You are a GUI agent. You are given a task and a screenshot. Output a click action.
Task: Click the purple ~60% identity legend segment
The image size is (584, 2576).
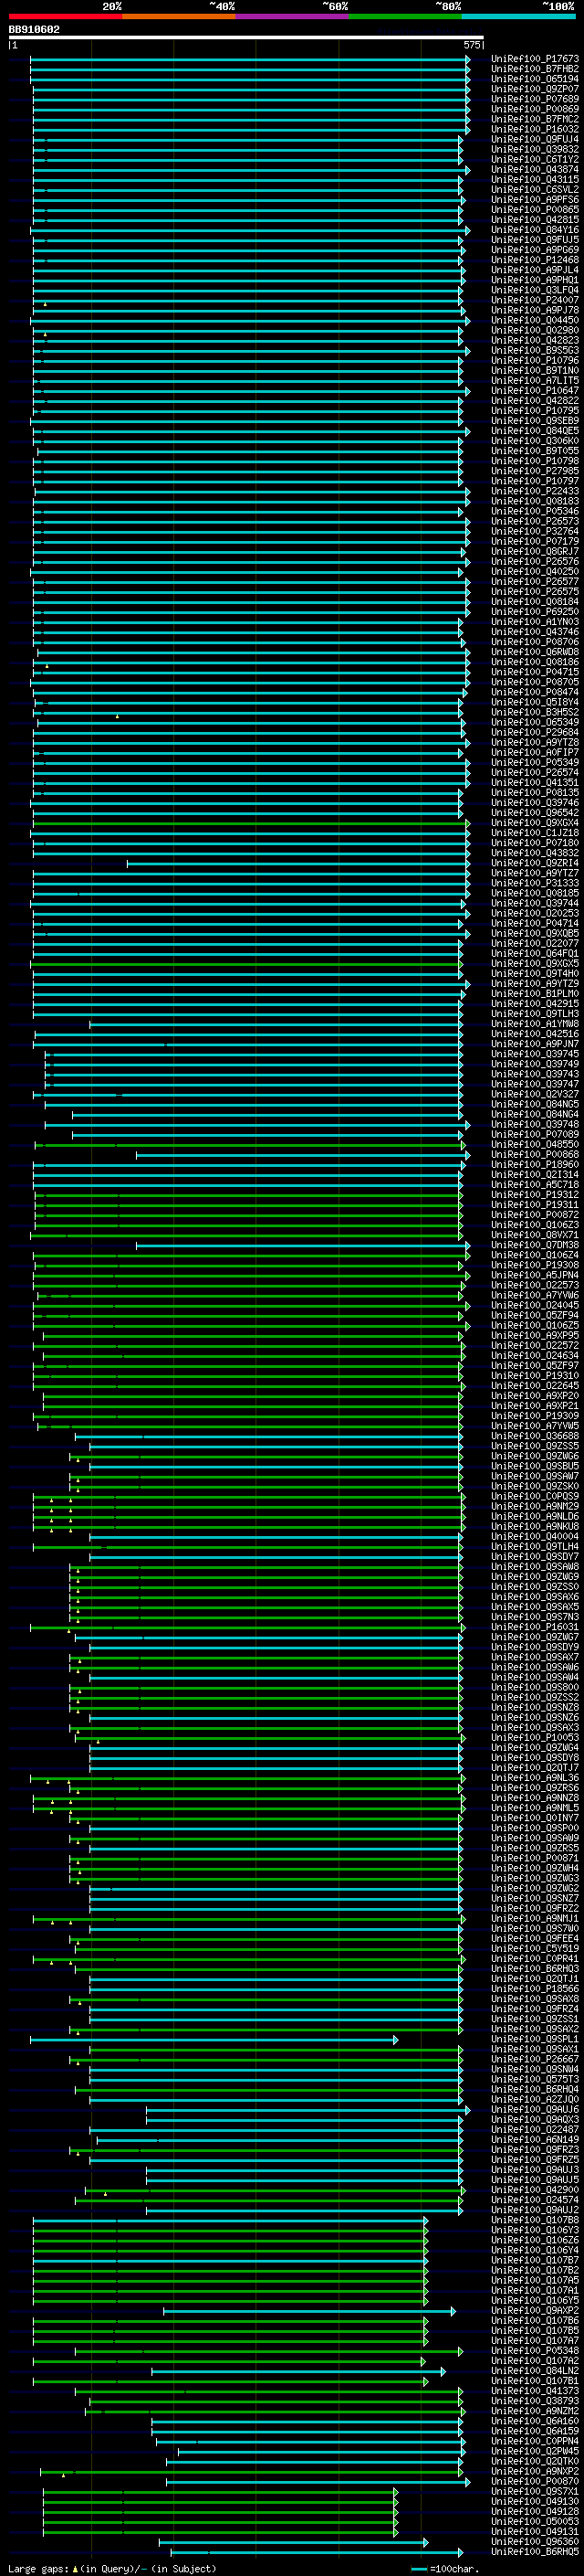click(293, 16)
